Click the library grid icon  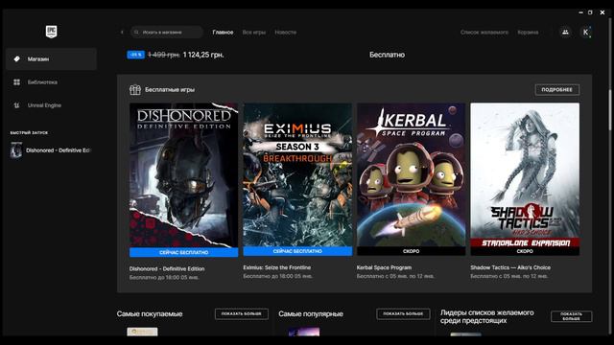(17, 82)
